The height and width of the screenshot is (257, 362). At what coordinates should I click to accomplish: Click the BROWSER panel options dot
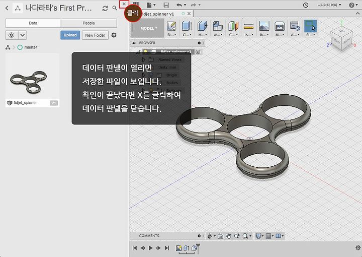click(199, 43)
